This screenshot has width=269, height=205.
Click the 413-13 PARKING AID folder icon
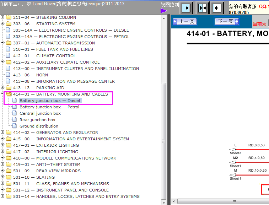(9, 88)
